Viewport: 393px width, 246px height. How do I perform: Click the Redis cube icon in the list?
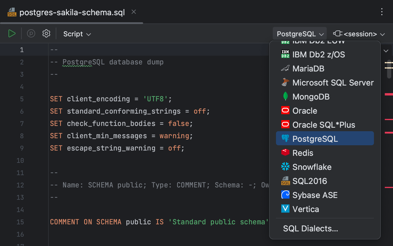pyautogui.click(x=285, y=153)
